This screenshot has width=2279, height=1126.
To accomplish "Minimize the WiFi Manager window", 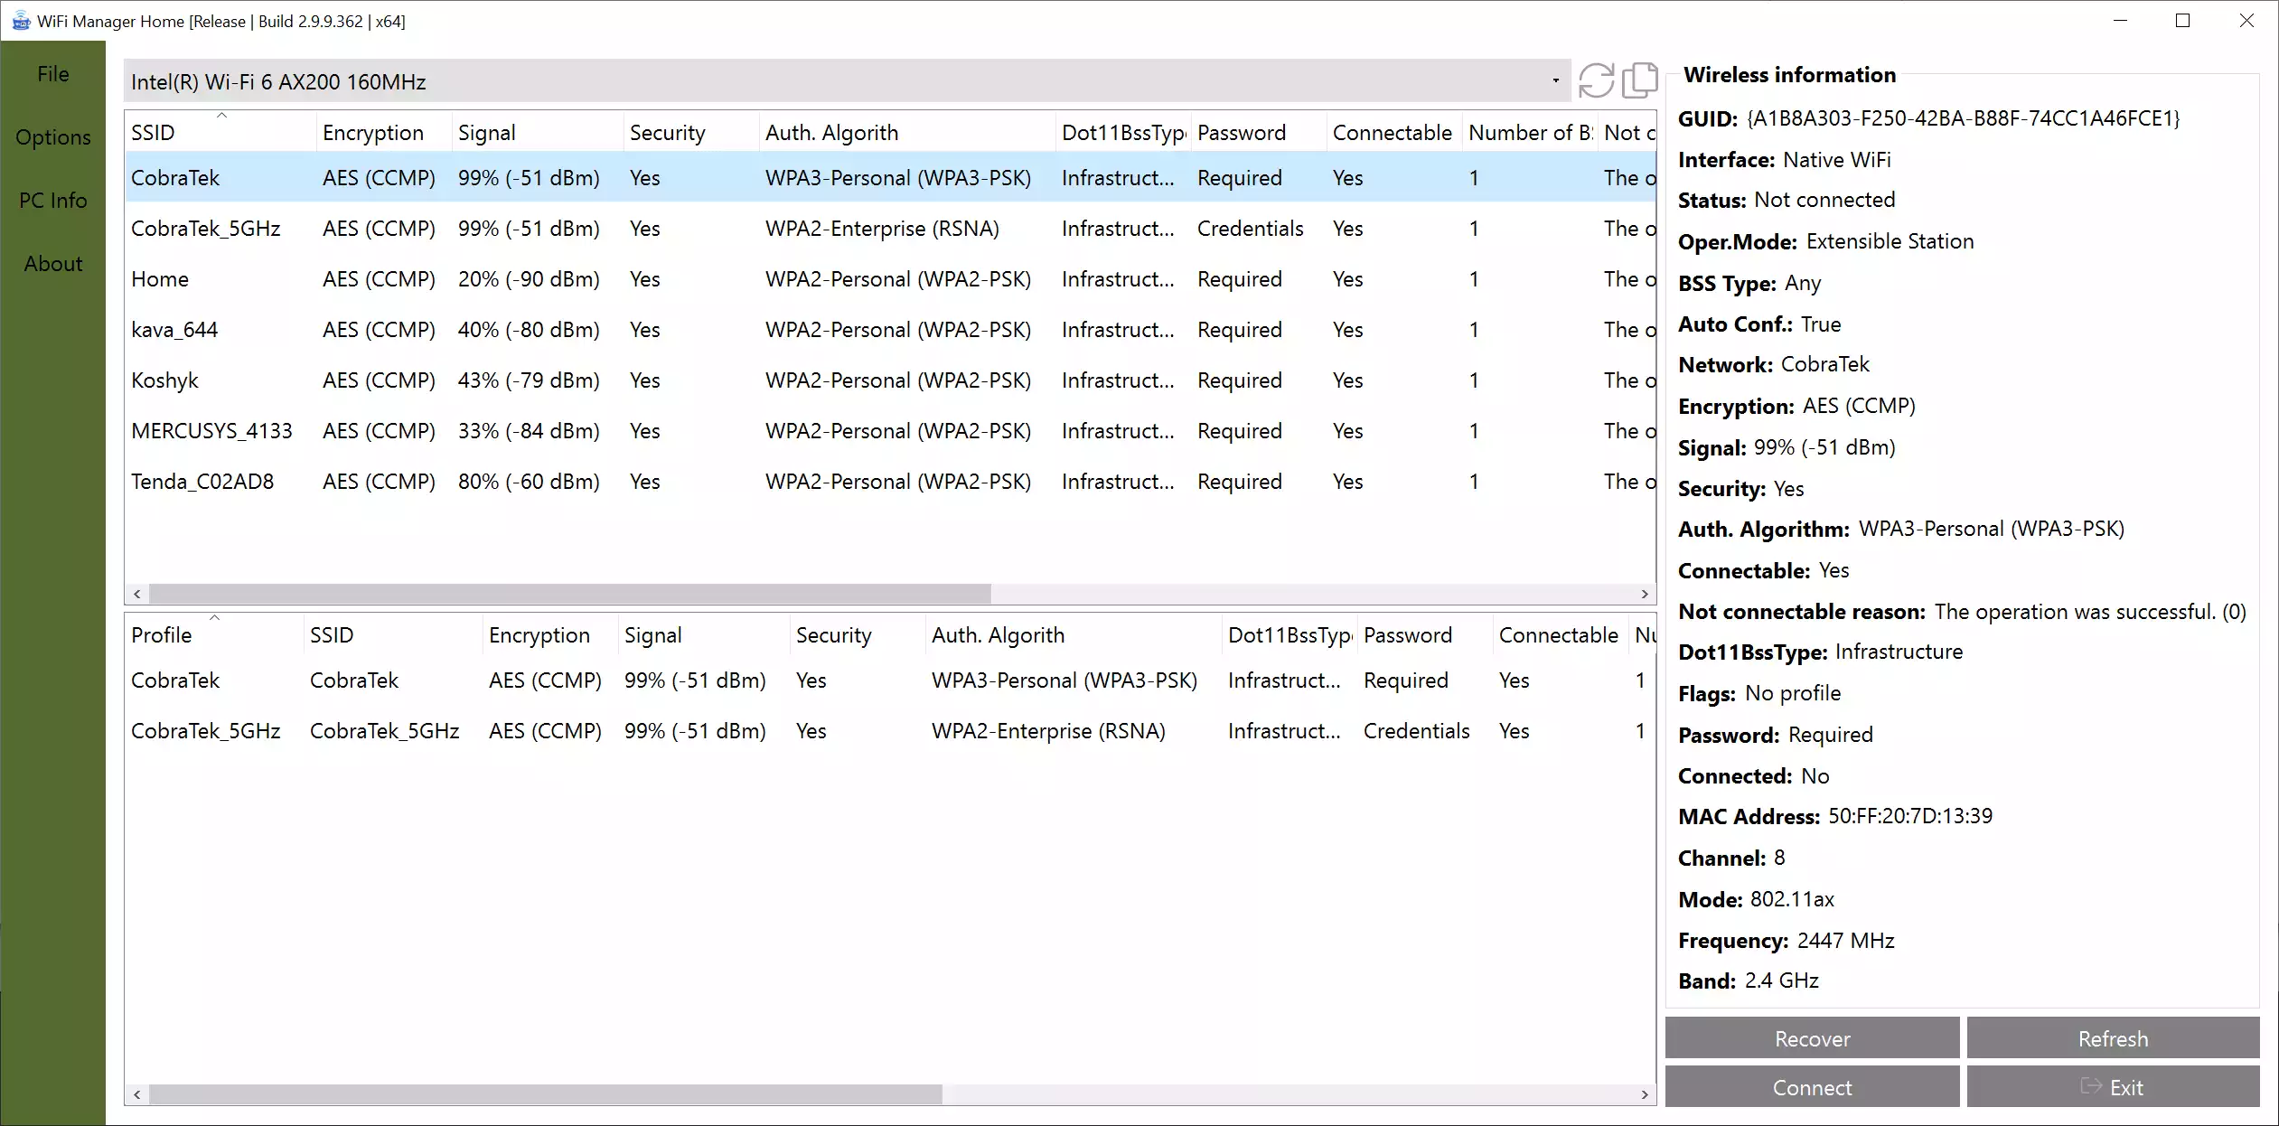I will [x=2121, y=20].
